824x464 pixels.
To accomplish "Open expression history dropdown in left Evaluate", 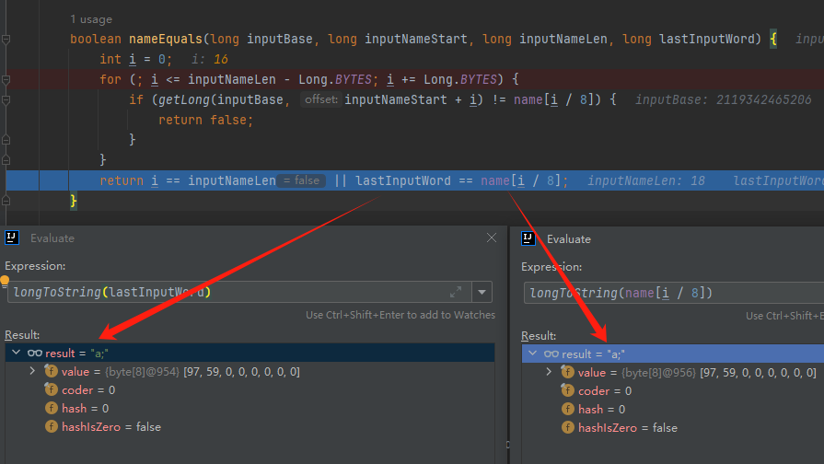I will (482, 292).
